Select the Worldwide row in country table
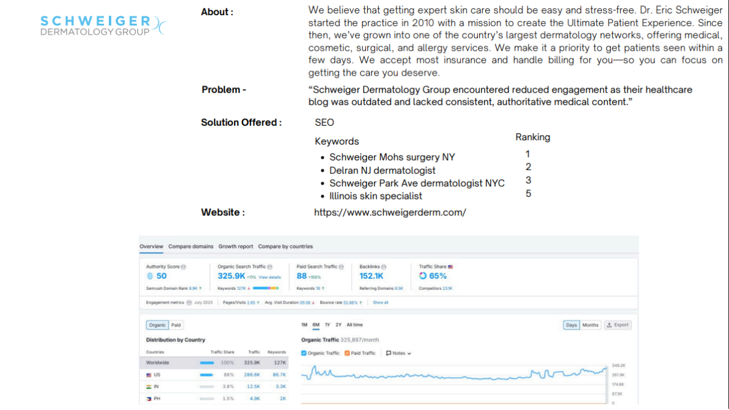The image size is (729, 410). pos(214,362)
